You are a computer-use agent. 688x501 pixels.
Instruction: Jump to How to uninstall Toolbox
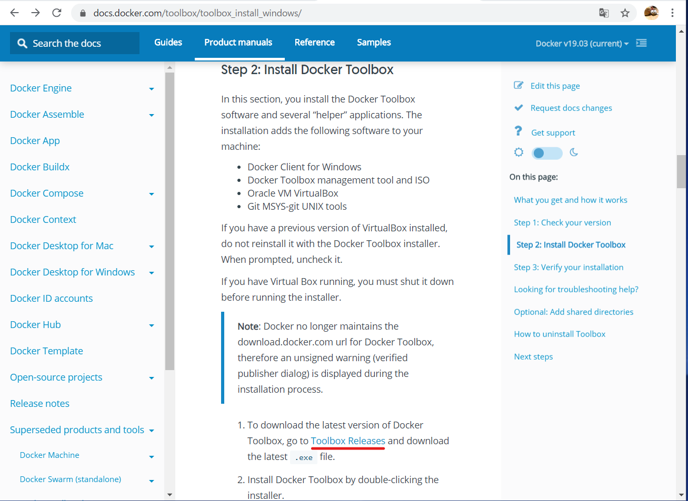pos(560,334)
